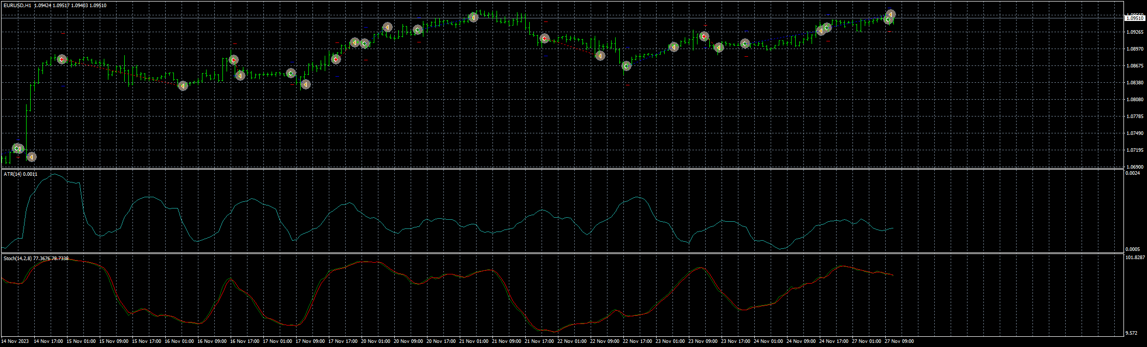
Task: Click the 16 Nov 09:00 time axis label
Action: coord(212,341)
